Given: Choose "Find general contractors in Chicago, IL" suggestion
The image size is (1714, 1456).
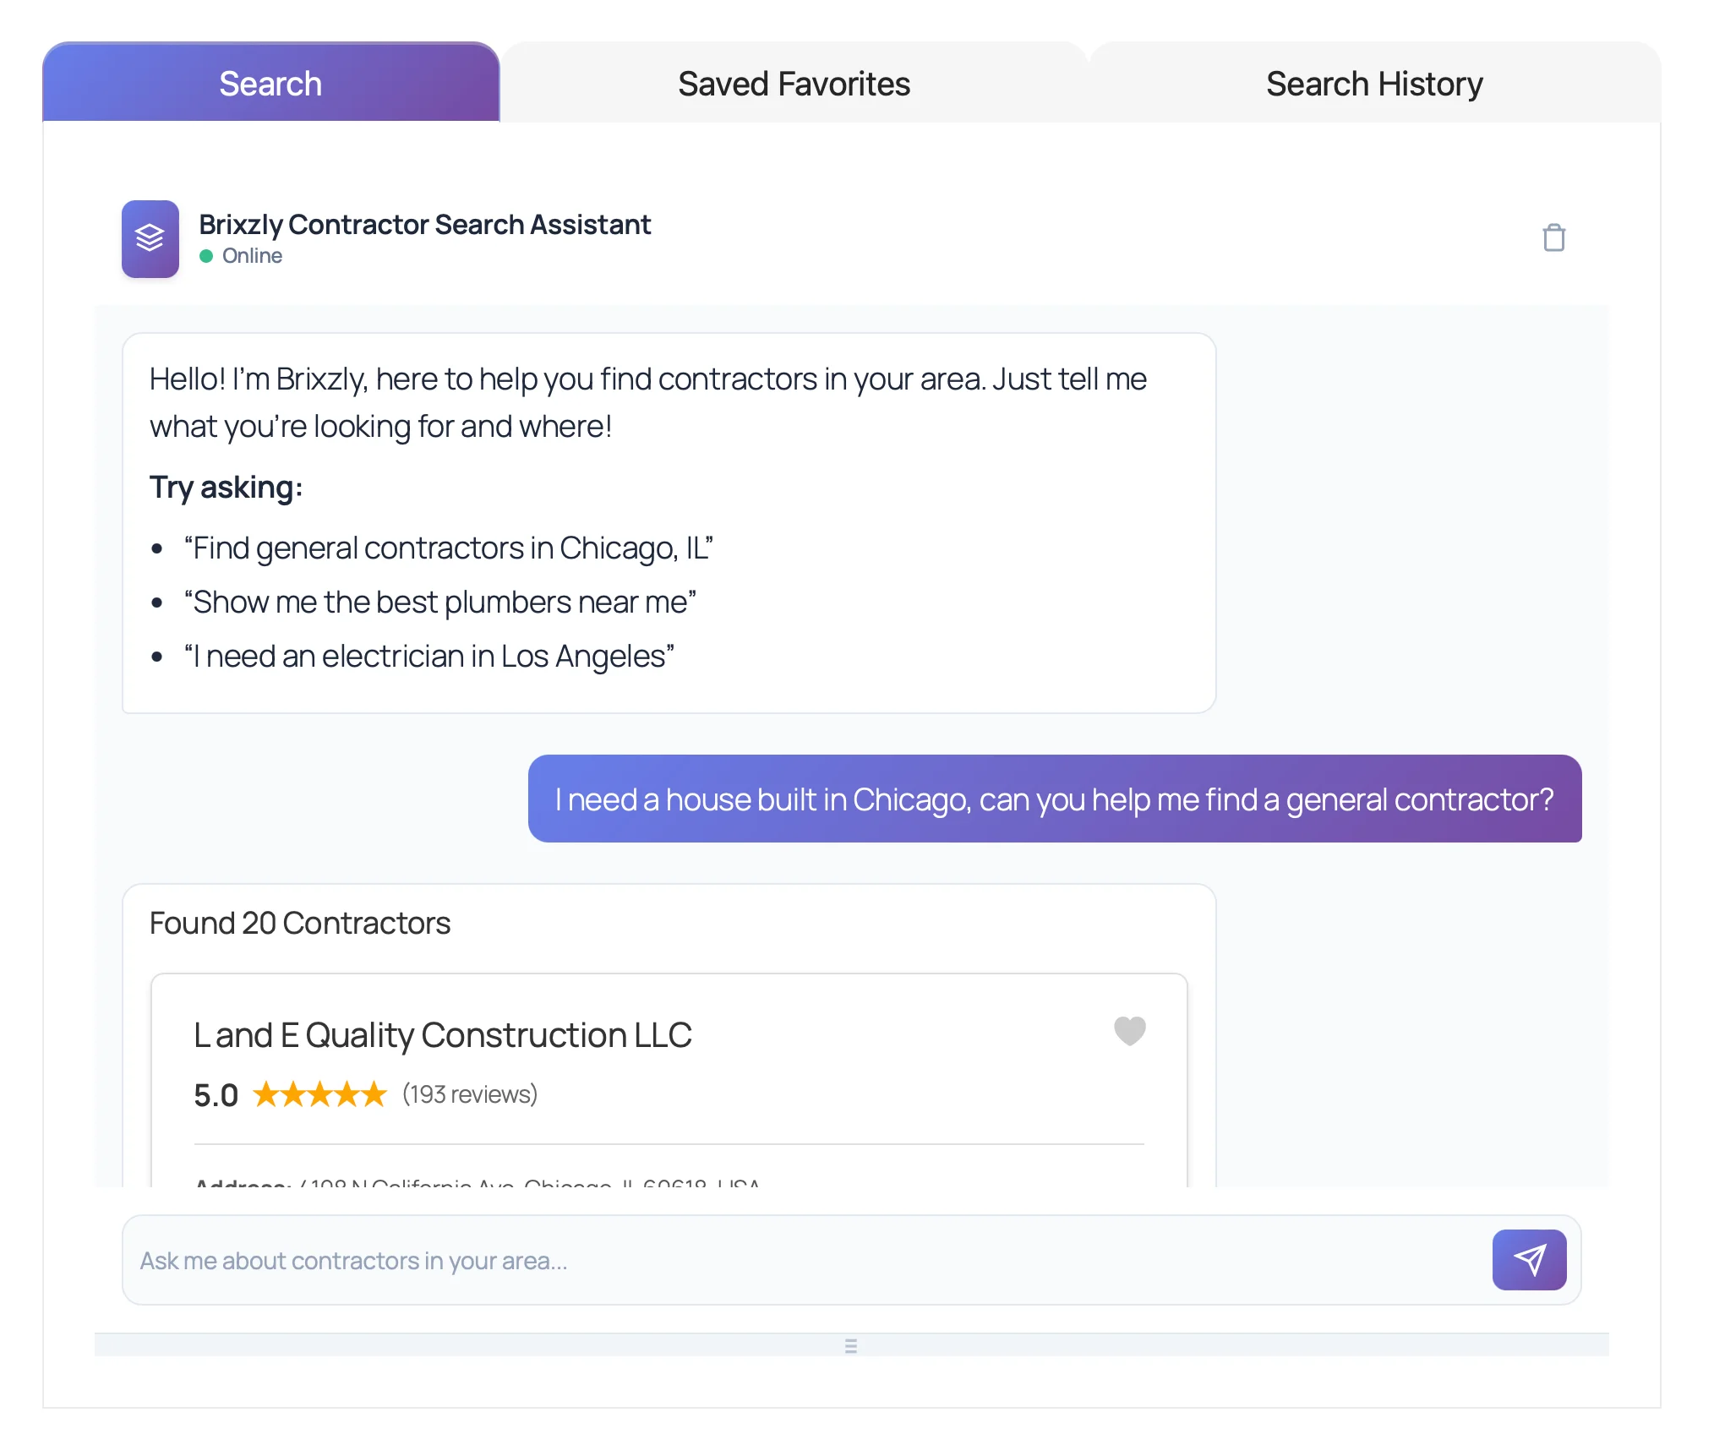Looking at the screenshot, I should (x=448, y=548).
